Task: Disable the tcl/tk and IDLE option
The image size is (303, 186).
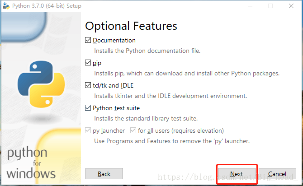Action: (x=88, y=85)
